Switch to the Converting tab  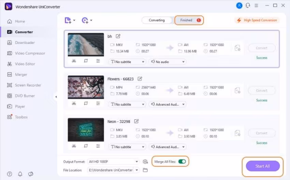coord(157,20)
